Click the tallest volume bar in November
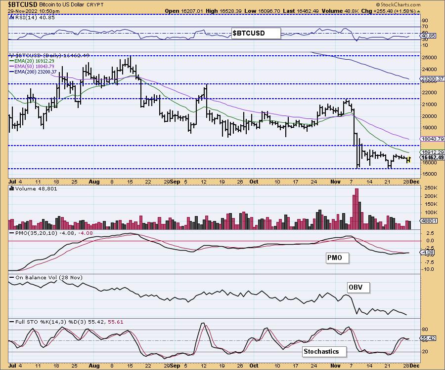 pyautogui.click(x=356, y=209)
